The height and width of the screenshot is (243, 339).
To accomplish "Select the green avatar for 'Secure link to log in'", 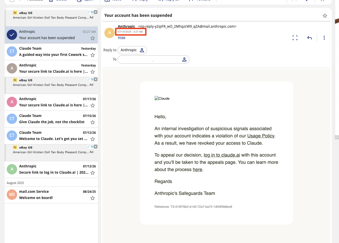I will 12,169.
